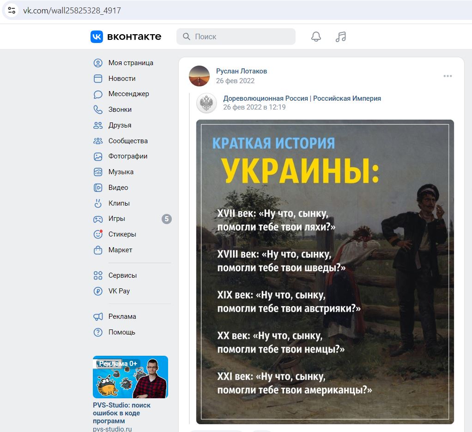Click the Сообщества groups icon
Image resolution: width=472 pixels, height=432 pixels.
click(98, 141)
